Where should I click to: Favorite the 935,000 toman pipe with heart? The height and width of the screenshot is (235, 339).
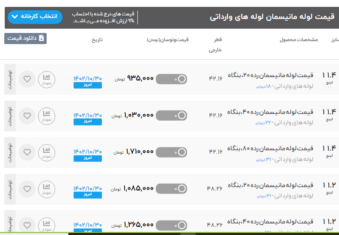[x=27, y=79]
